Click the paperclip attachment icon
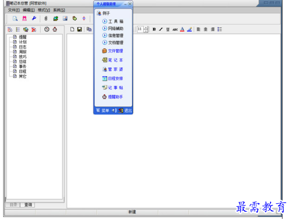 click(x=45, y=19)
